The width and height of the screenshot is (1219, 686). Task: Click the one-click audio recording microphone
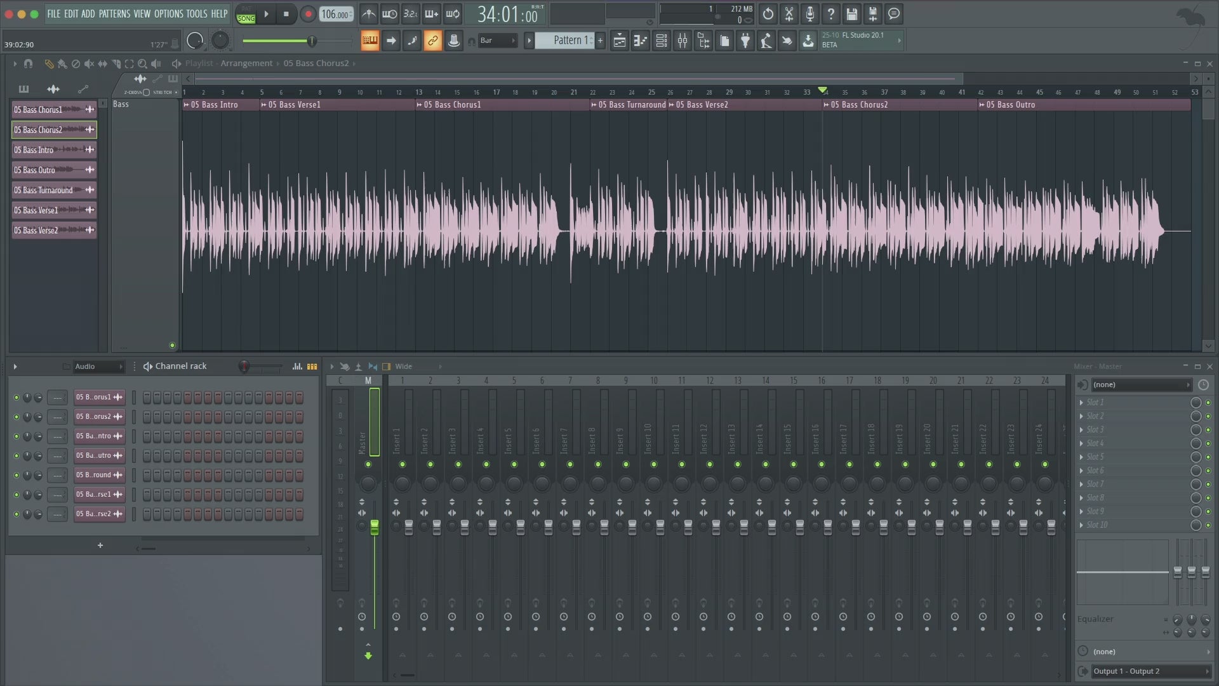tap(809, 14)
